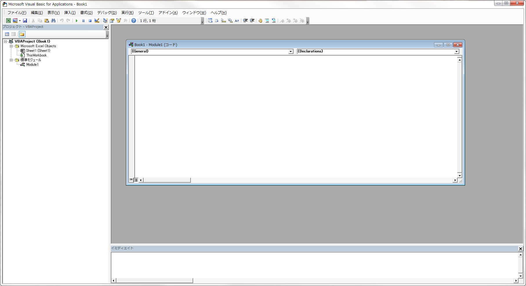Click the Complete Word icon
This screenshot has width=526, height=286.
pos(237,21)
